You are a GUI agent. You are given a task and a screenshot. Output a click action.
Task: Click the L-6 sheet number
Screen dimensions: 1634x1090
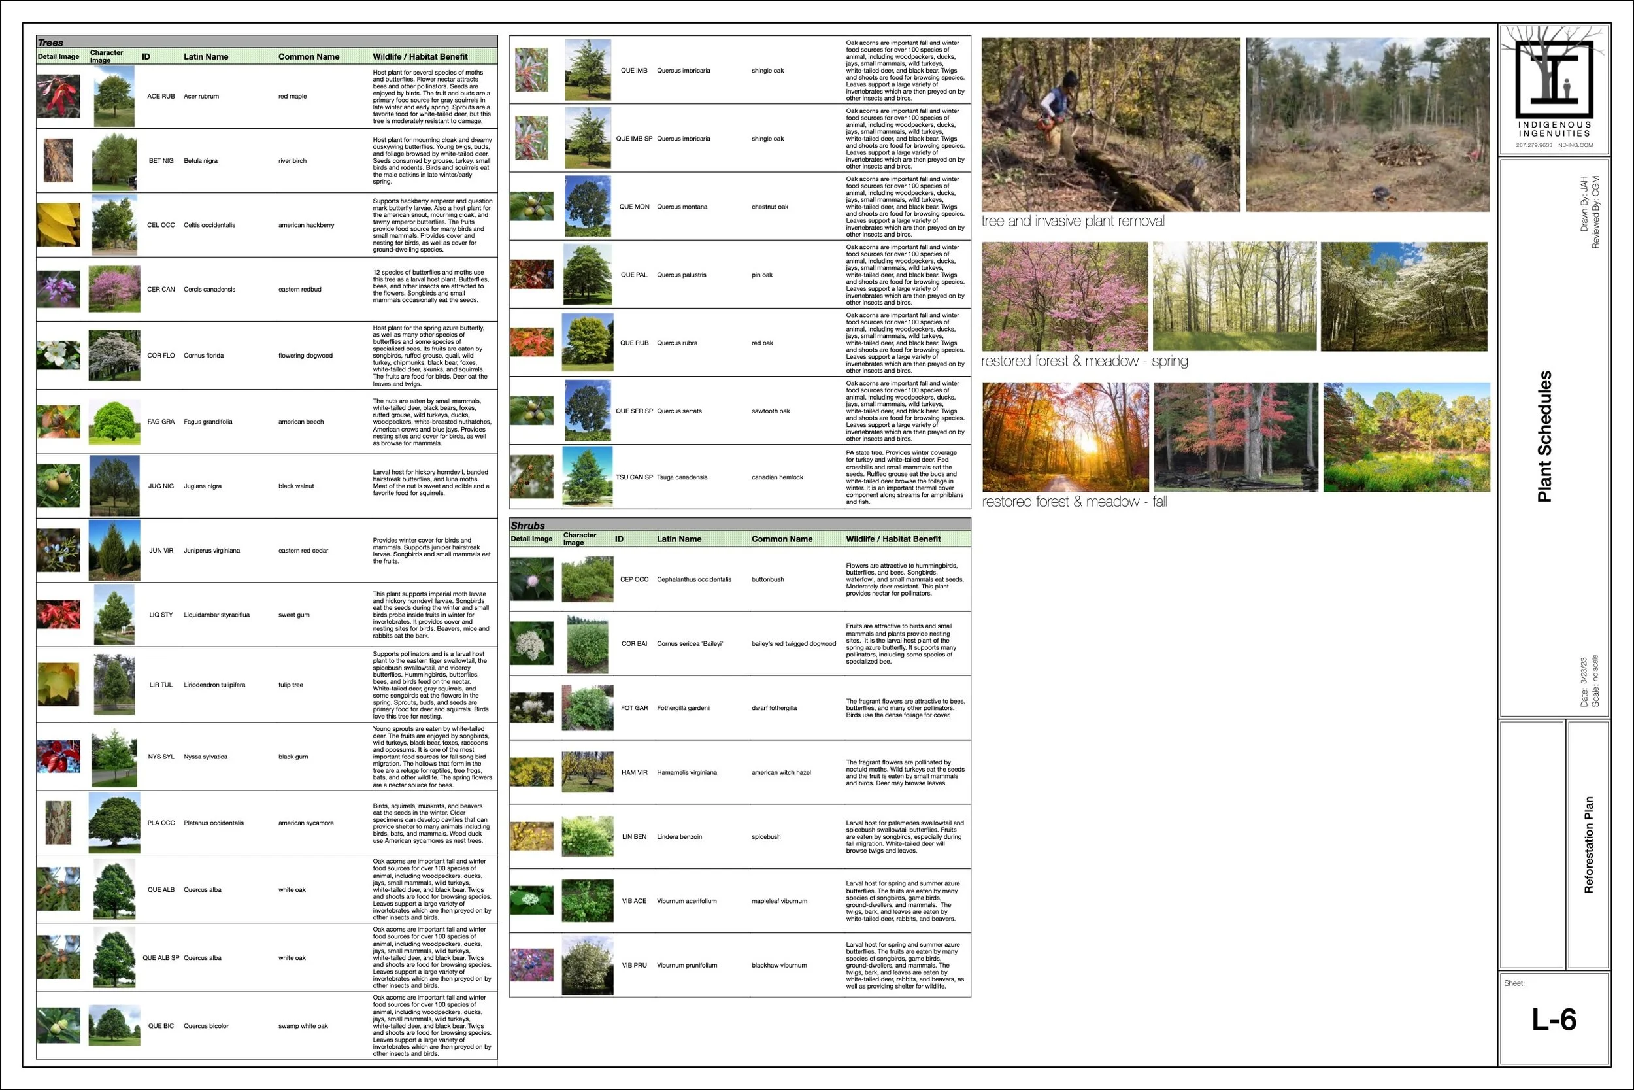click(1554, 1020)
